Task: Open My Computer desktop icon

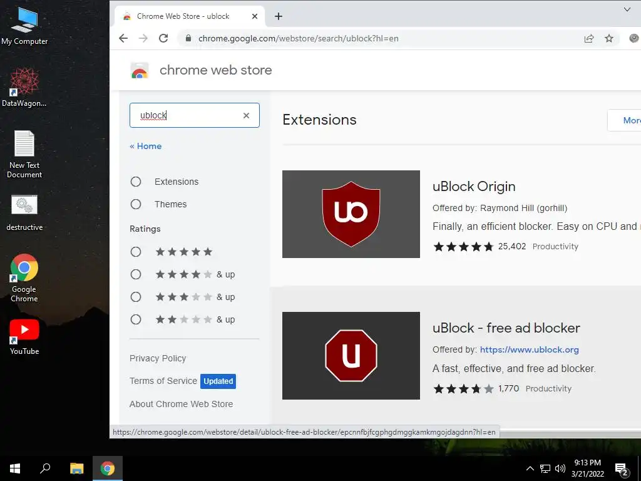Action: (24, 26)
